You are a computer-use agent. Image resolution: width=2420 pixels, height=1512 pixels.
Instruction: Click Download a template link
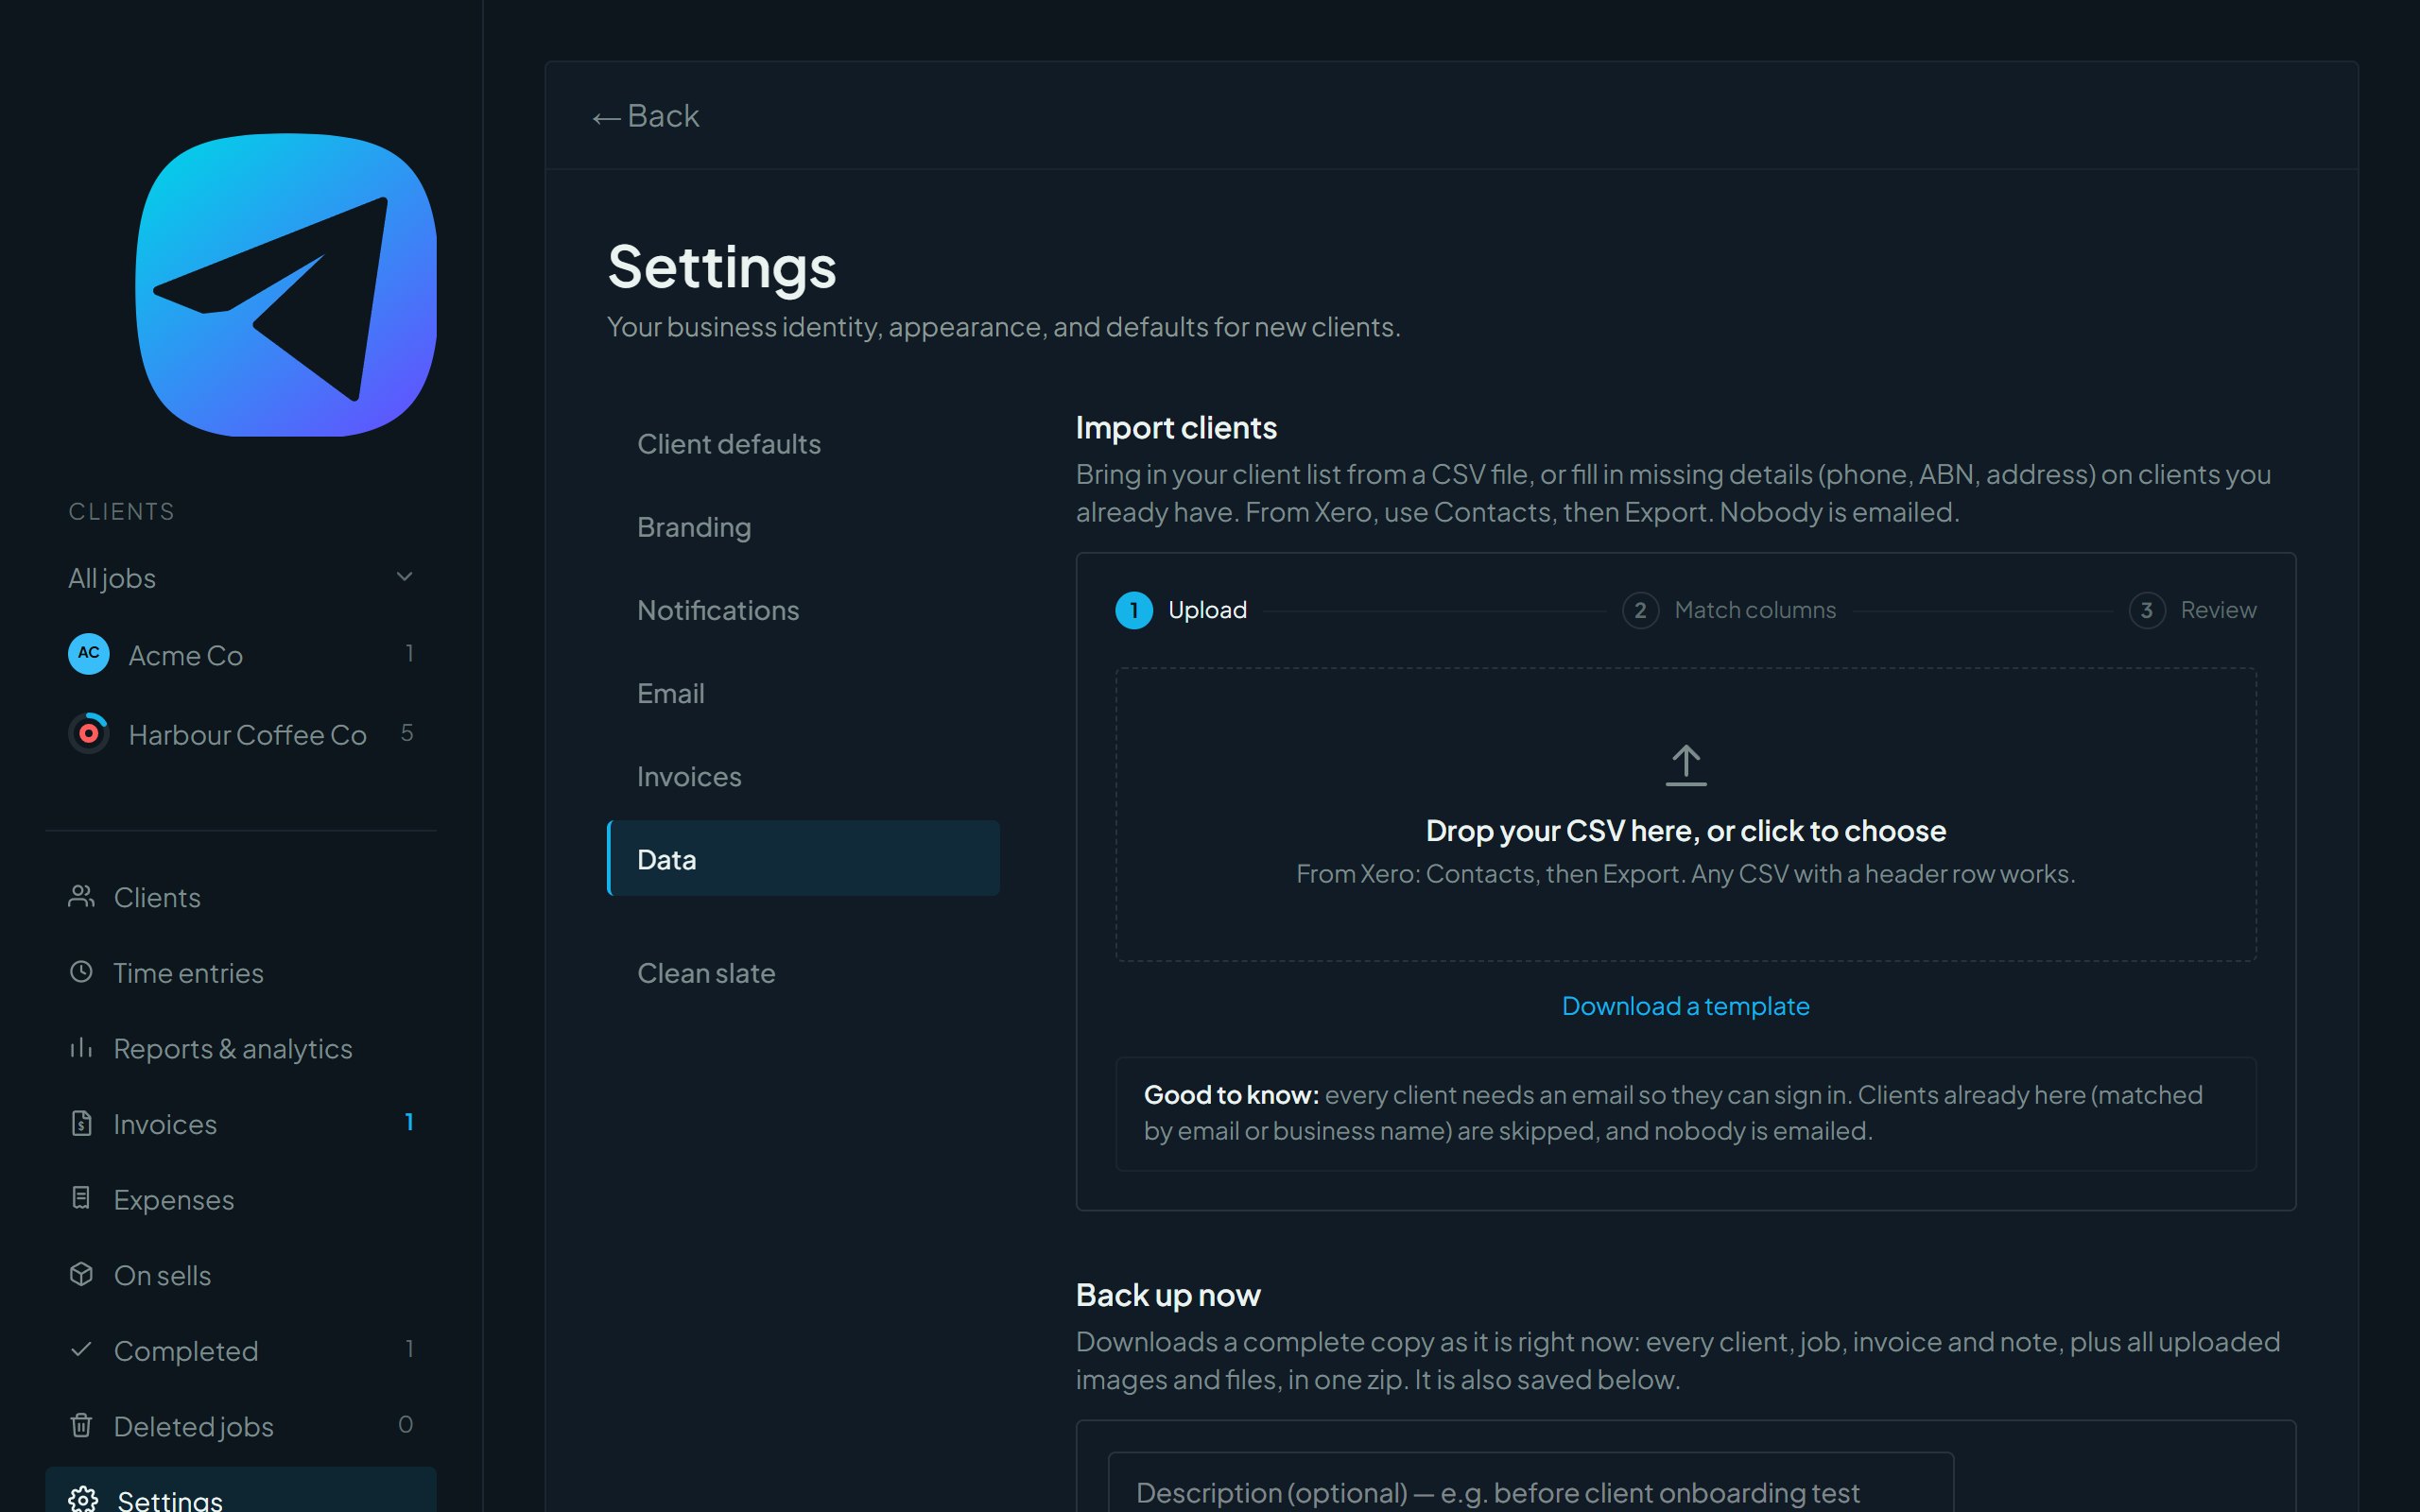tap(1686, 1006)
